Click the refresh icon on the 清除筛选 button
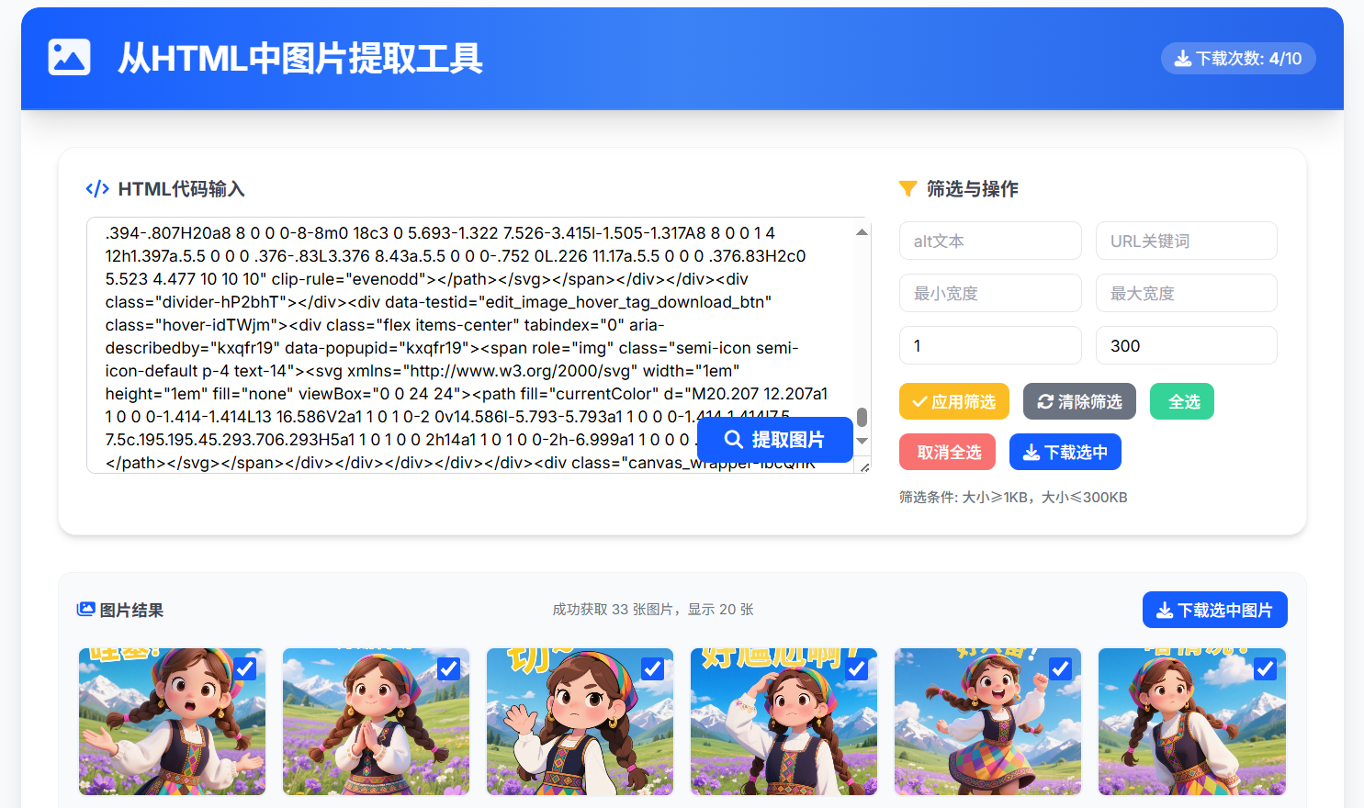 (1046, 400)
